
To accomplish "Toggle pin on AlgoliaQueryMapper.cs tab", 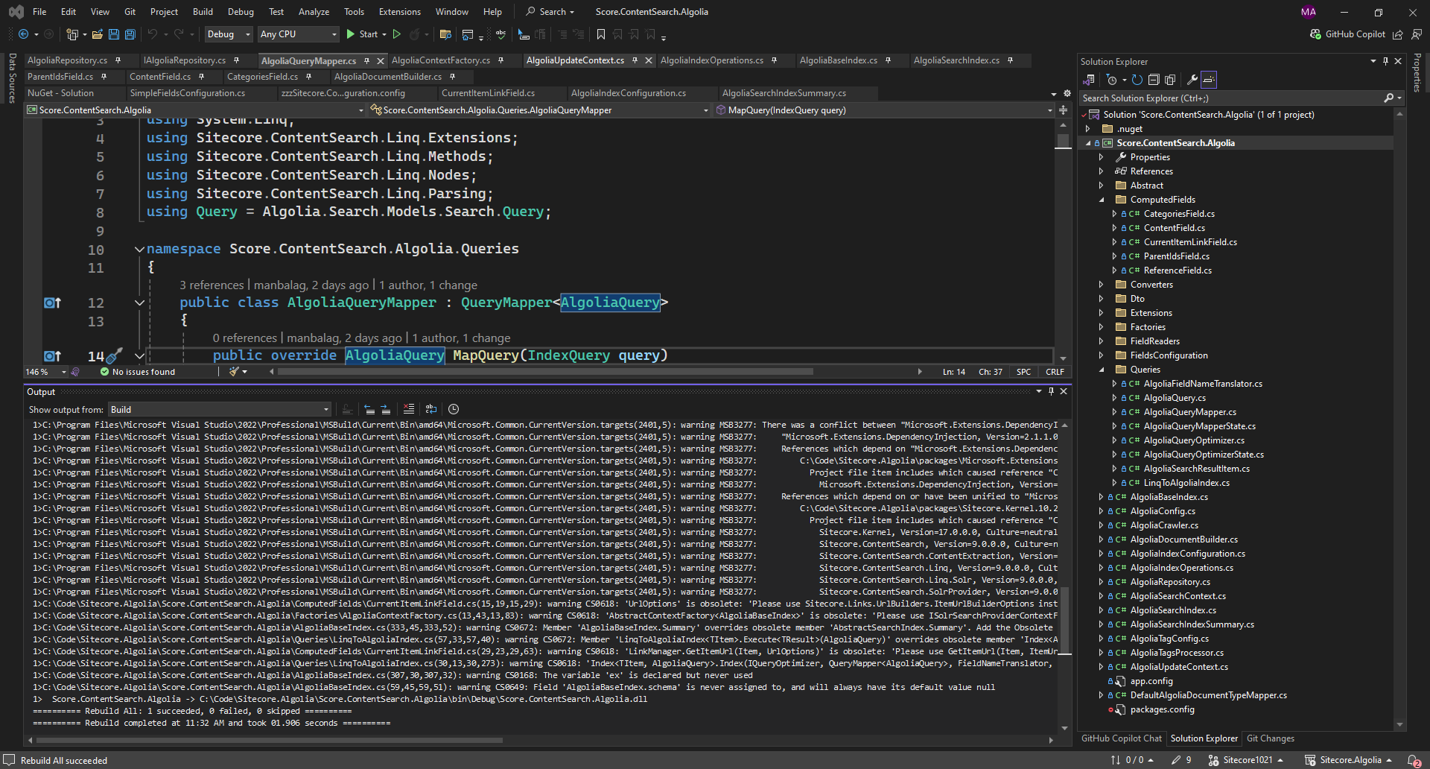I will [367, 61].
